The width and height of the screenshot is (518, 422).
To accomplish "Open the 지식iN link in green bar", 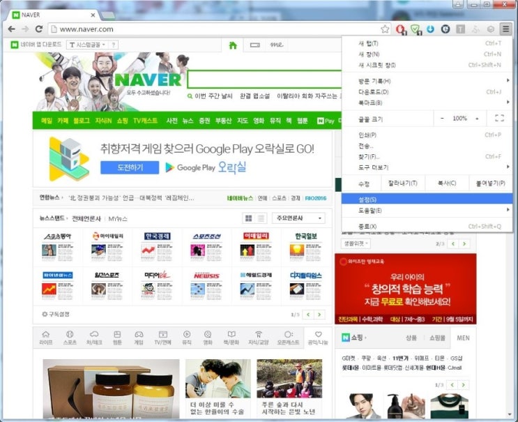I will click(103, 121).
